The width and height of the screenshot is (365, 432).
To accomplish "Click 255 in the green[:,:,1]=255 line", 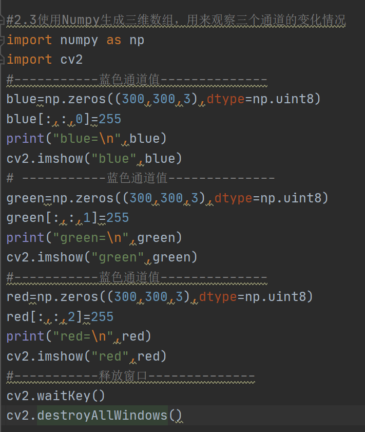I will (118, 218).
